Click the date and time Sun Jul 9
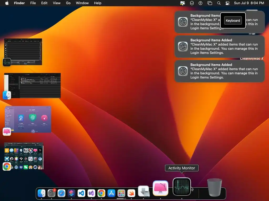The image size is (269, 201). 249,3
